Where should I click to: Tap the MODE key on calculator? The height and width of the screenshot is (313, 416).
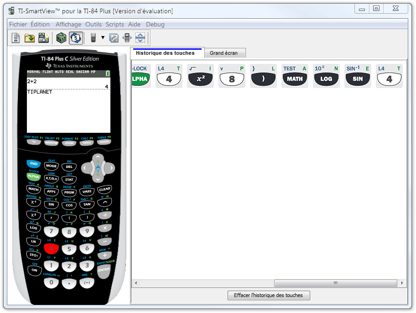click(x=51, y=166)
